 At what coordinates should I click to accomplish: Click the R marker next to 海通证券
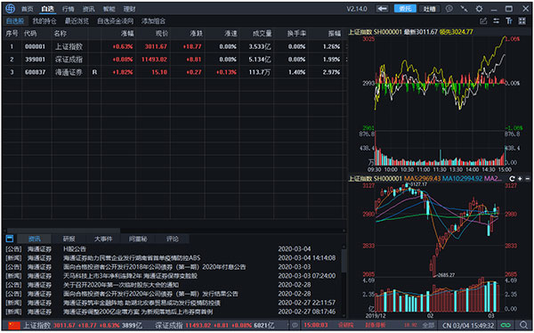click(x=94, y=72)
